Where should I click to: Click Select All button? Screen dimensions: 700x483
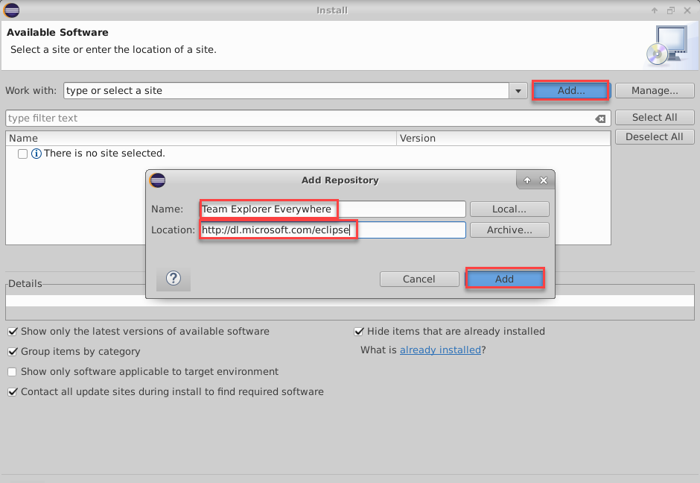(x=655, y=118)
